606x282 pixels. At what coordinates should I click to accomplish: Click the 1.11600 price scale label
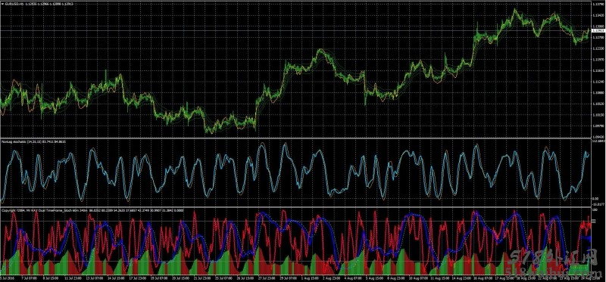point(598,71)
